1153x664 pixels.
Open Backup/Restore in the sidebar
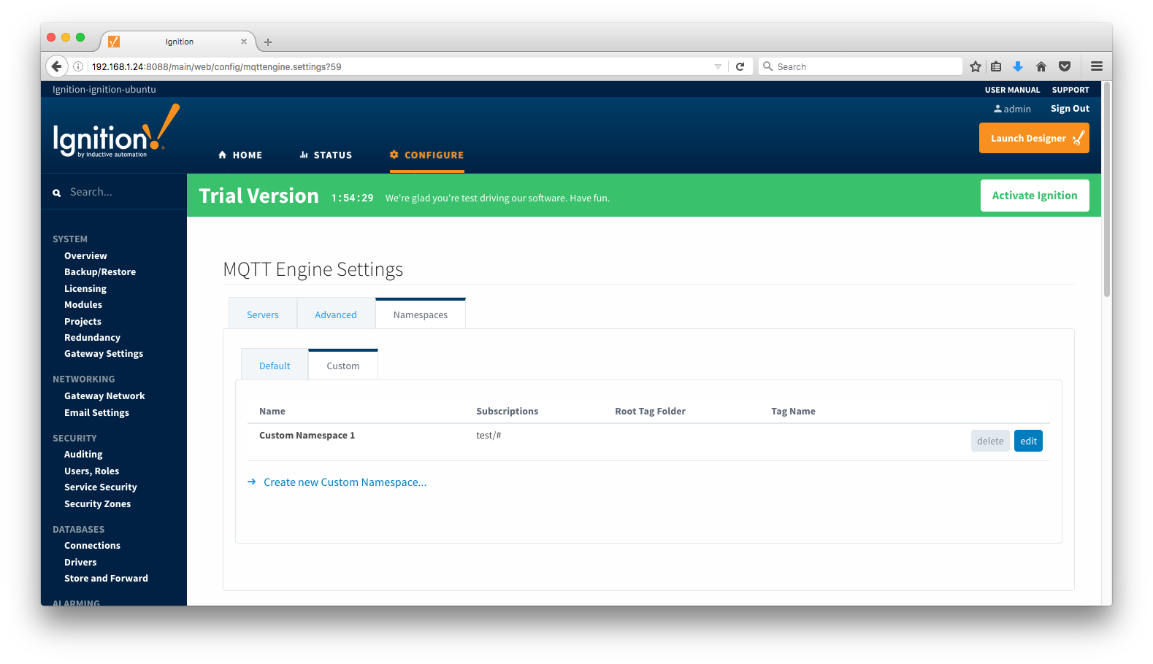100,272
